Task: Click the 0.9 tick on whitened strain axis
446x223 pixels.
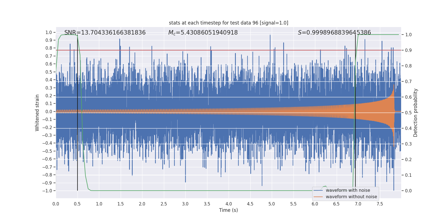Action: click(49, 40)
